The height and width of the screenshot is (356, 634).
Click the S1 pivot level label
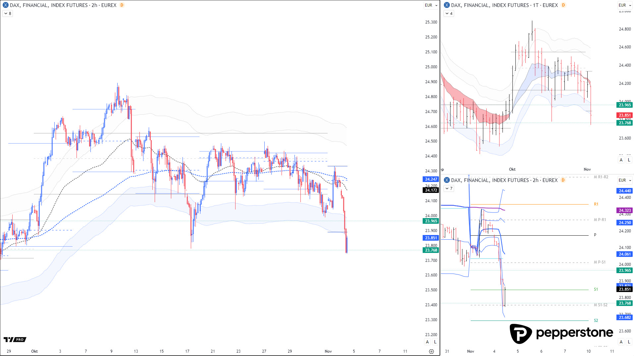coord(596,289)
